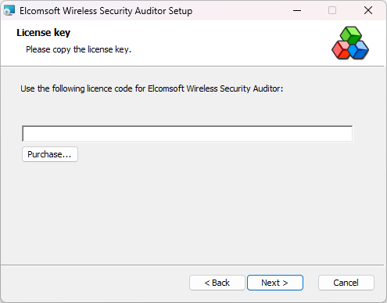
Task: Continue with the Next > button
Action: tap(275, 283)
